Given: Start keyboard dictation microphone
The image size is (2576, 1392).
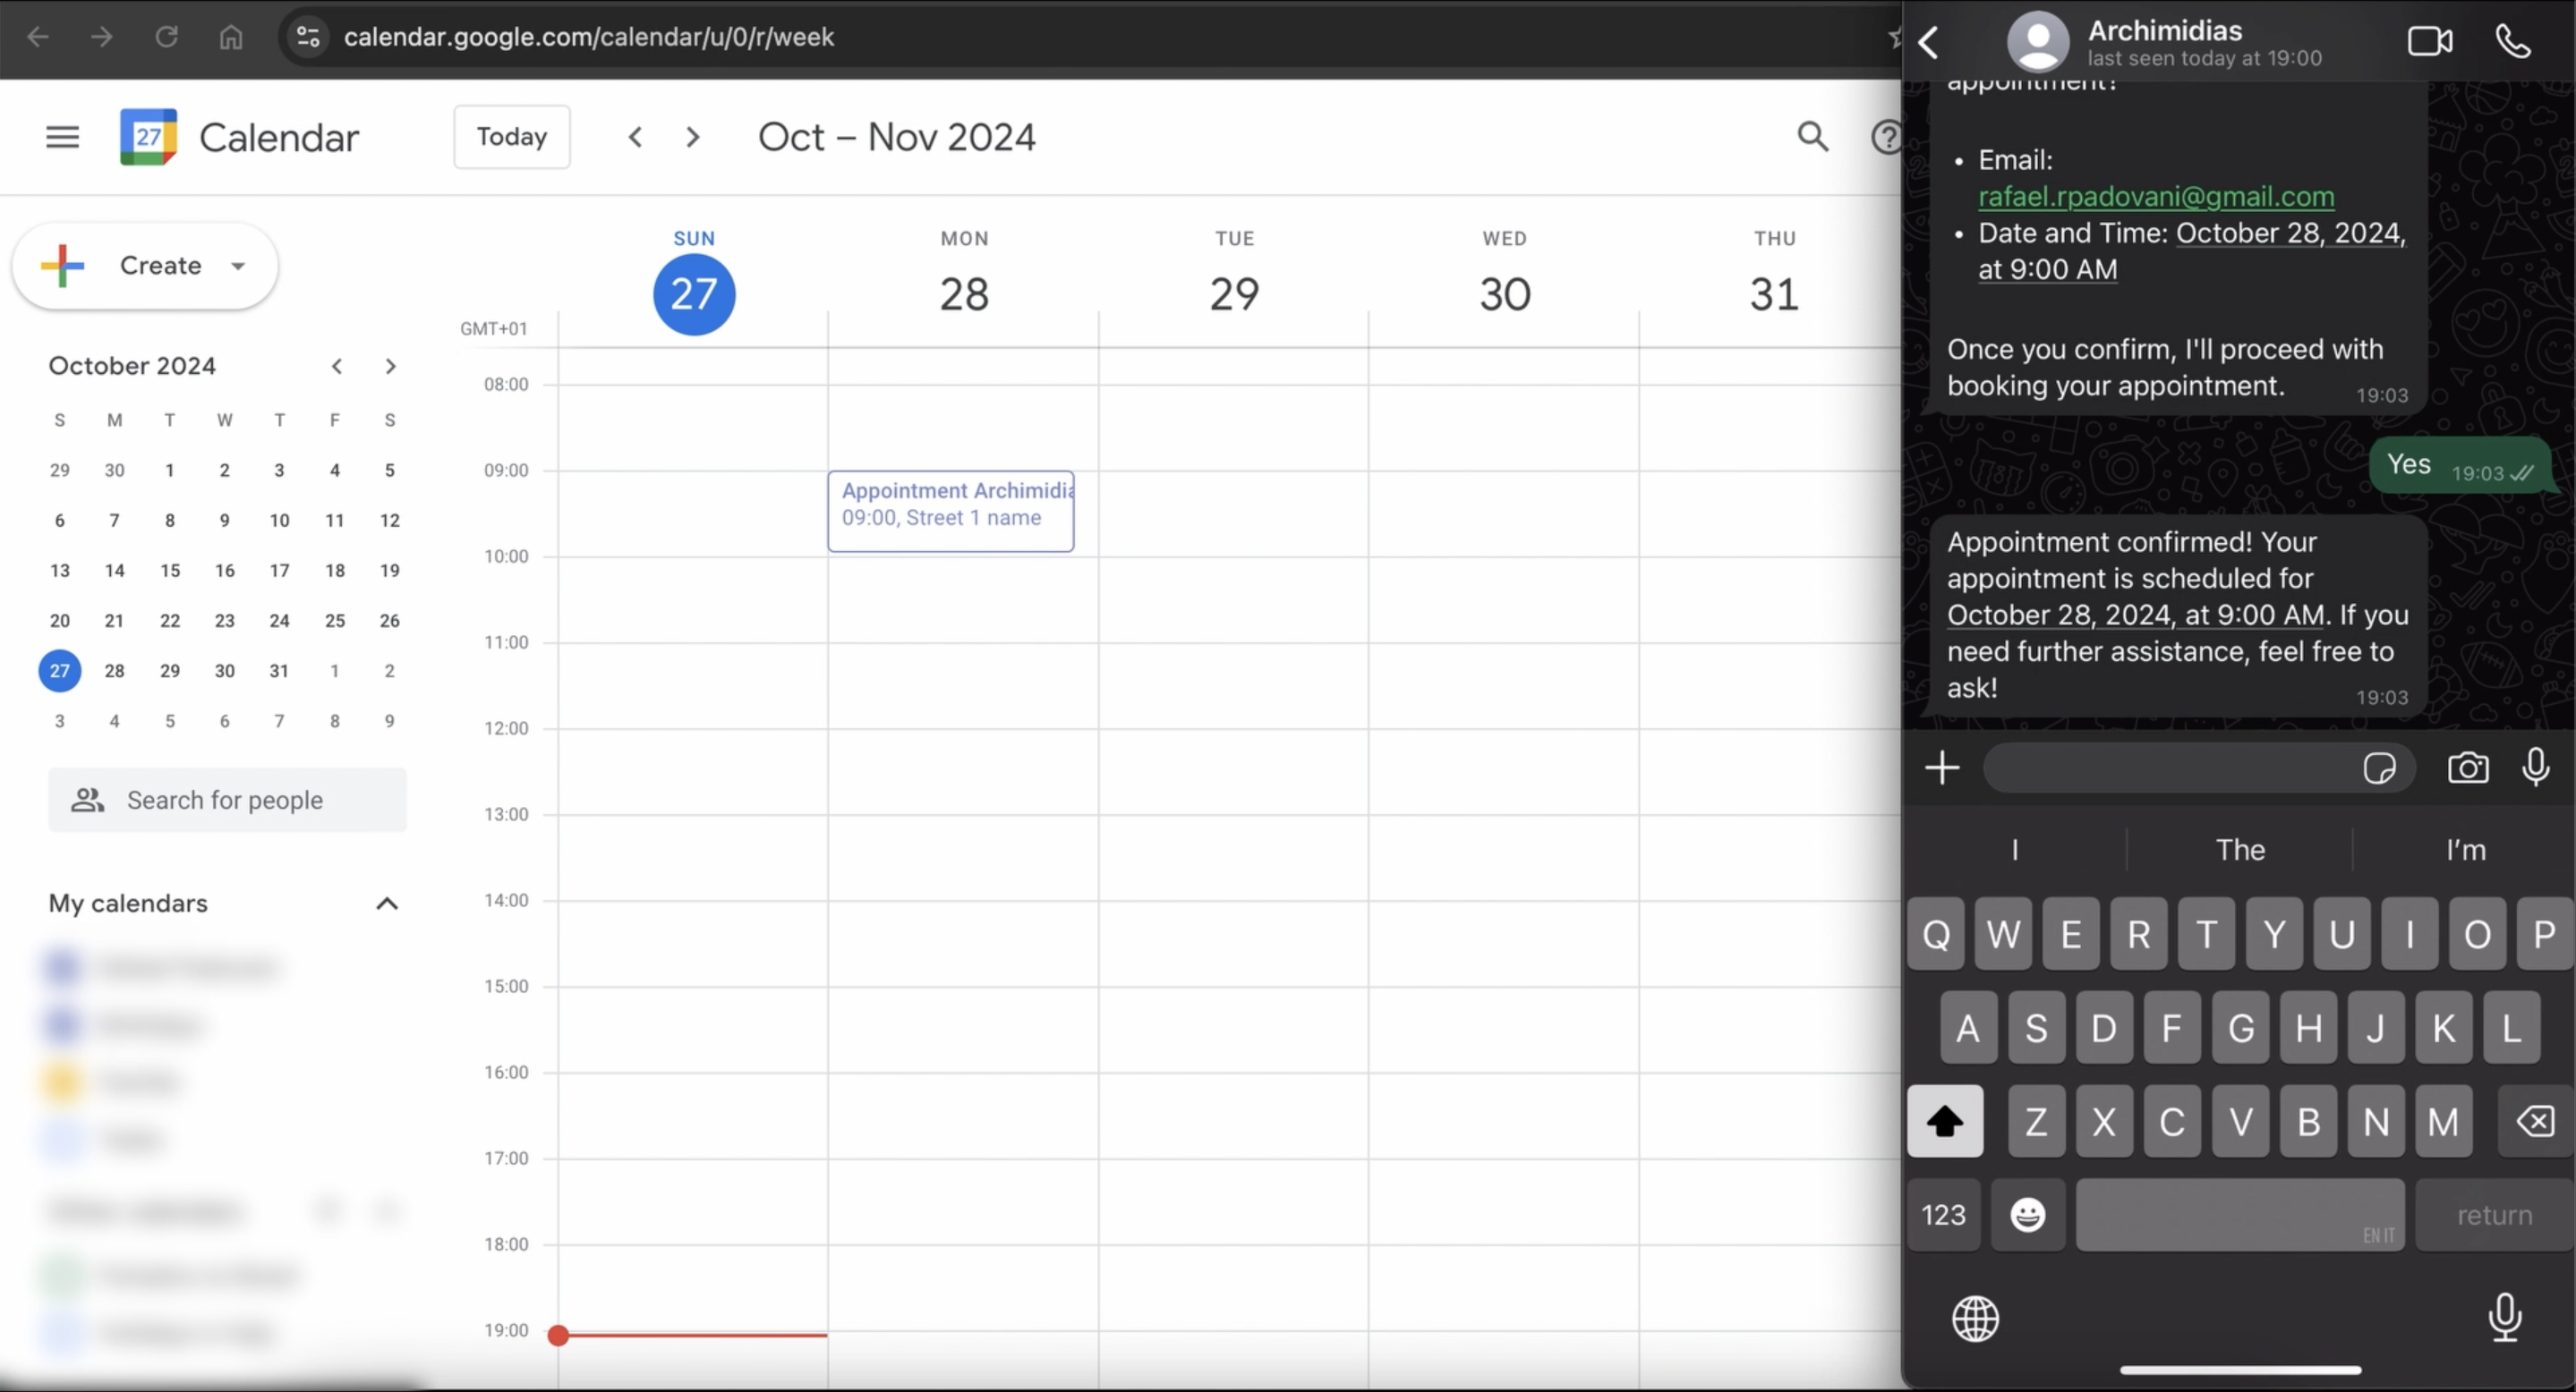Looking at the screenshot, I should pyautogui.click(x=2505, y=1318).
